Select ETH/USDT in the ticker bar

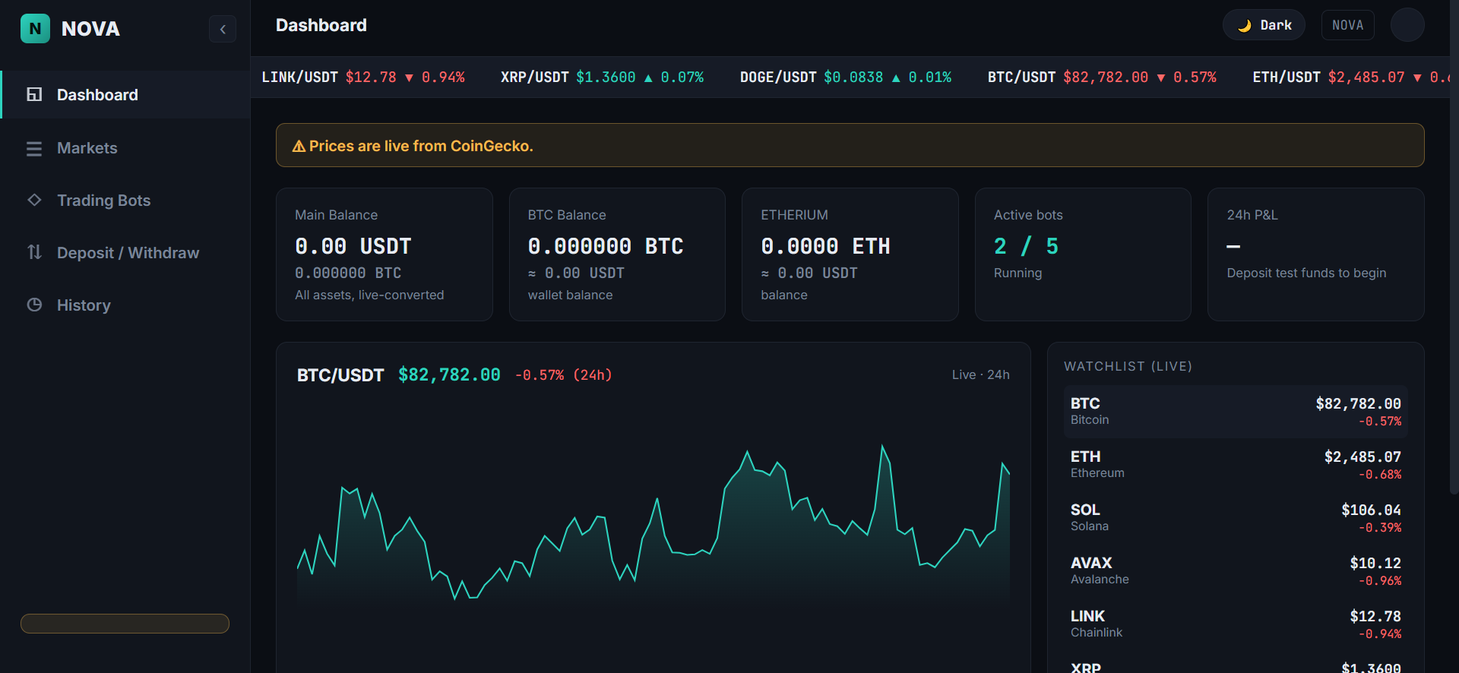1351,77
